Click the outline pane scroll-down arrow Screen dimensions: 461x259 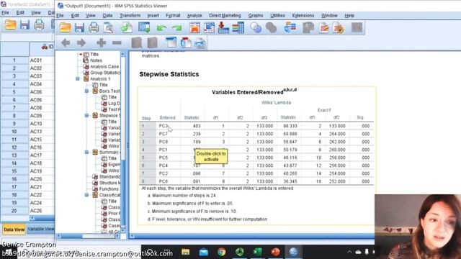pyautogui.click(x=123, y=231)
